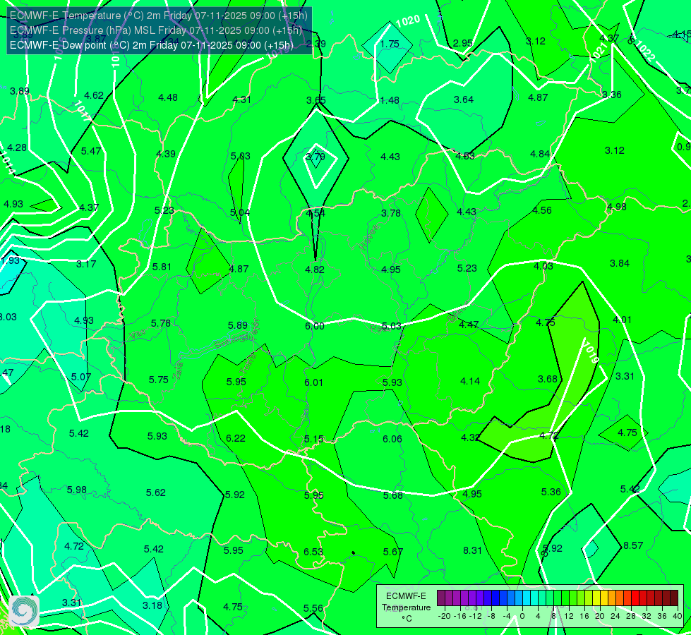Click the temperature value 3.65
691x635 pixels.
(316, 100)
